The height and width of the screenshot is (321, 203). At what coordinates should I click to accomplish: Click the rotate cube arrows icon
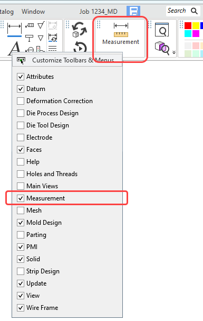point(80,30)
